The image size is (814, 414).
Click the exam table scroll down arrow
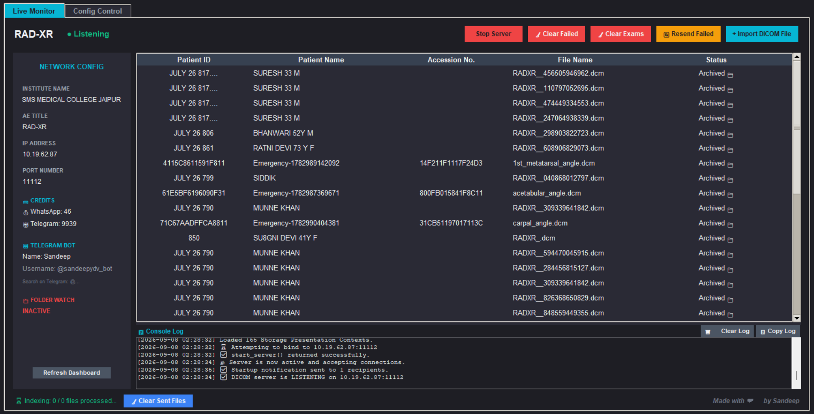tap(797, 318)
